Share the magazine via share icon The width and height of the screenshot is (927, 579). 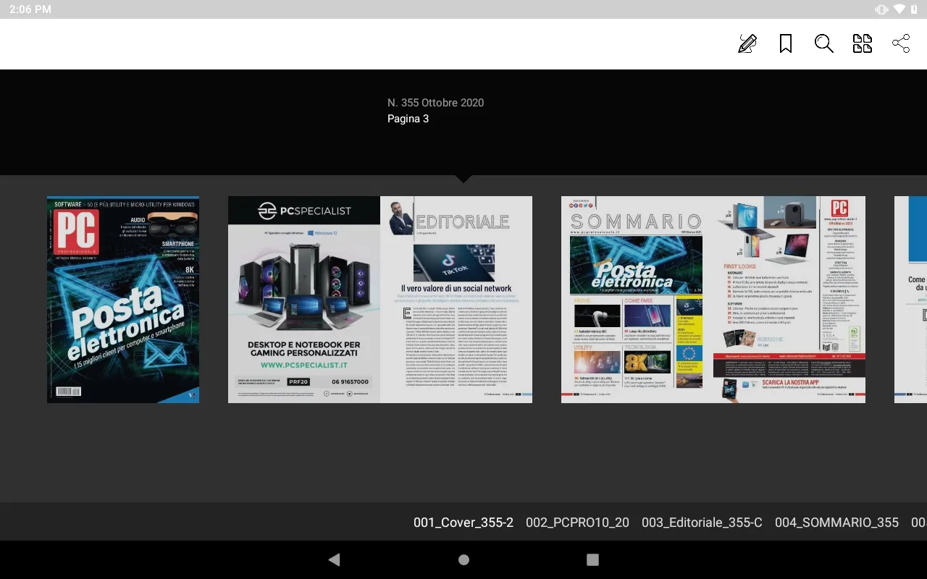pos(901,44)
